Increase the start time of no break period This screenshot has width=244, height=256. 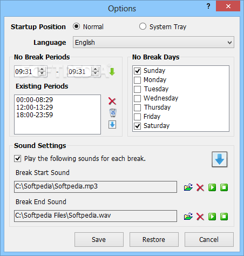click(42, 69)
